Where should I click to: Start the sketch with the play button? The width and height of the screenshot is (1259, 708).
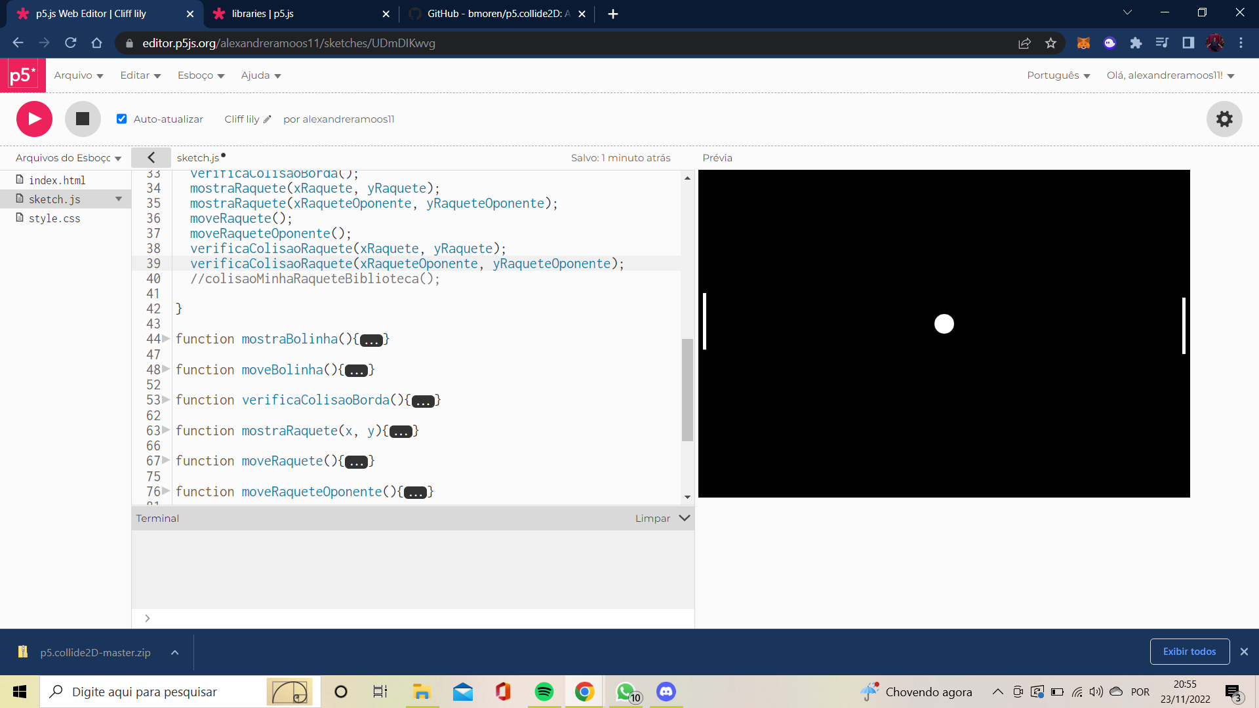[x=34, y=119]
